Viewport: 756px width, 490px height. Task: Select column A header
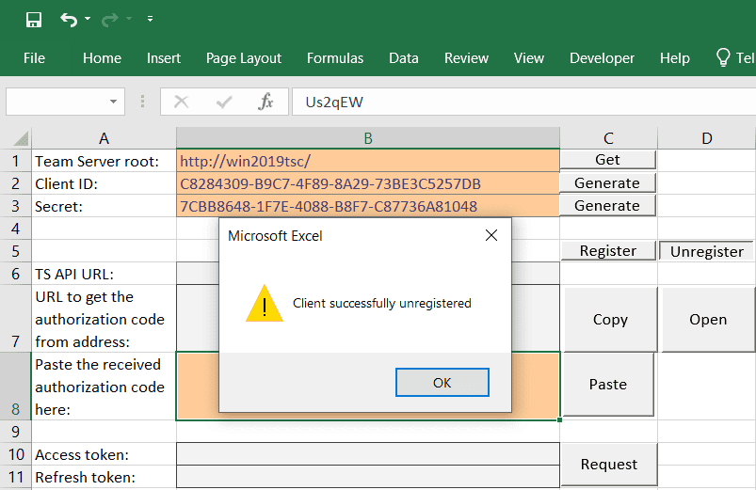pyautogui.click(x=104, y=139)
